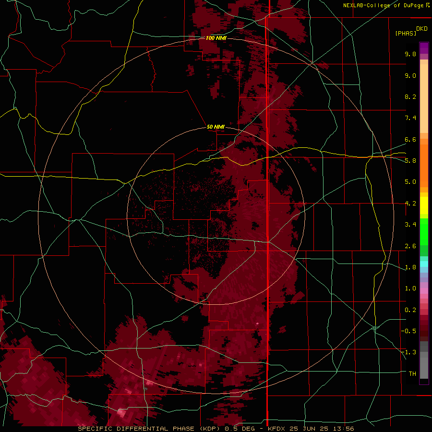Click the 6.6 value on the color scale

click(x=410, y=139)
